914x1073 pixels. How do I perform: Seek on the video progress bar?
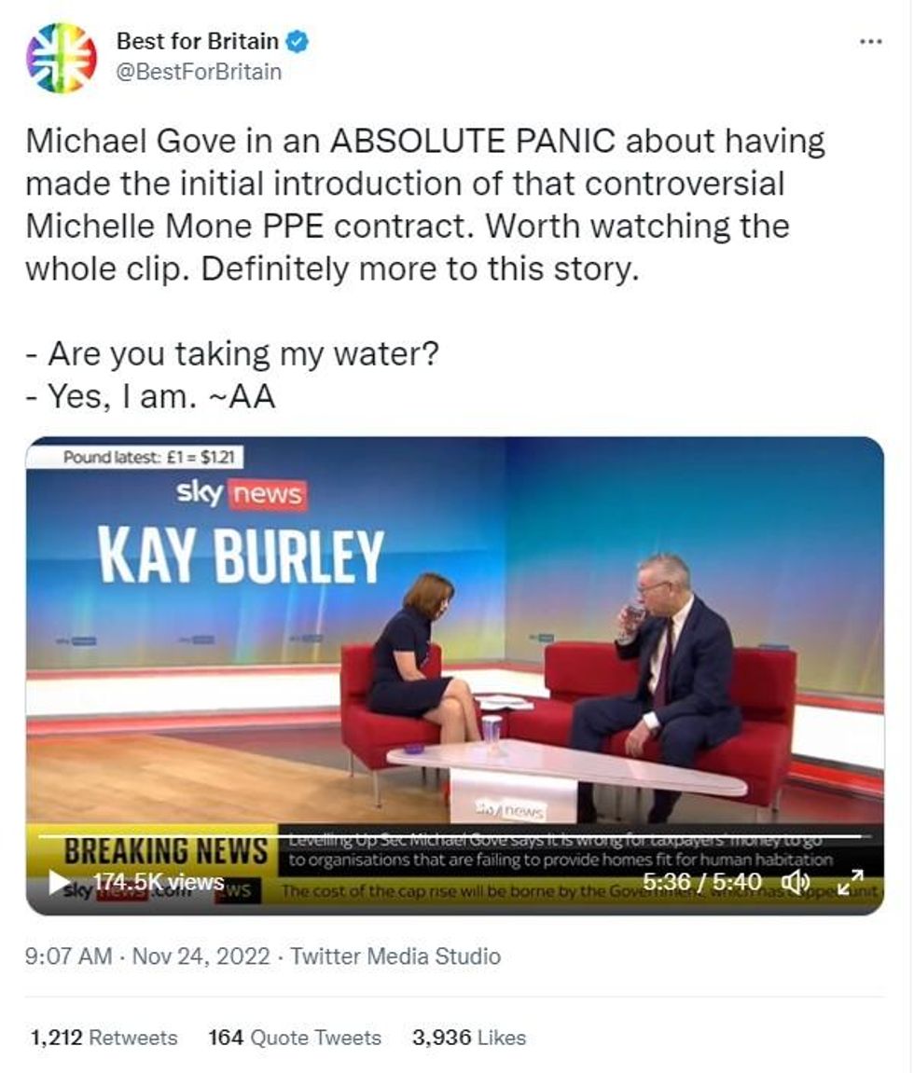pos(455,836)
